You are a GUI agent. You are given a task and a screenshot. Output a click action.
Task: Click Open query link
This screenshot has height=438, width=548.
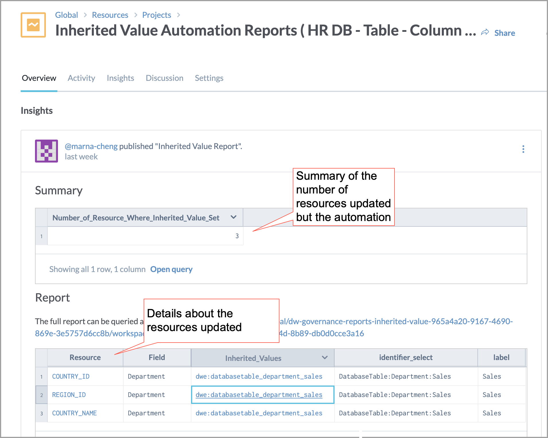click(x=171, y=269)
